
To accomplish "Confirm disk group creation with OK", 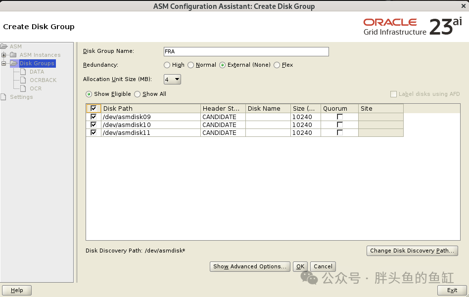I will [x=300, y=266].
